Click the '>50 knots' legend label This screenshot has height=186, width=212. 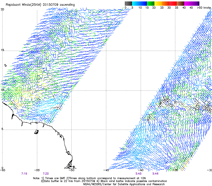coord(204,8)
